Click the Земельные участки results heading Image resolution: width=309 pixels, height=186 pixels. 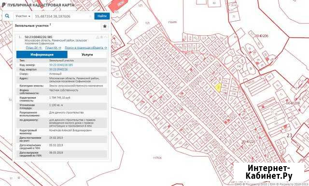[x=31, y=26]
